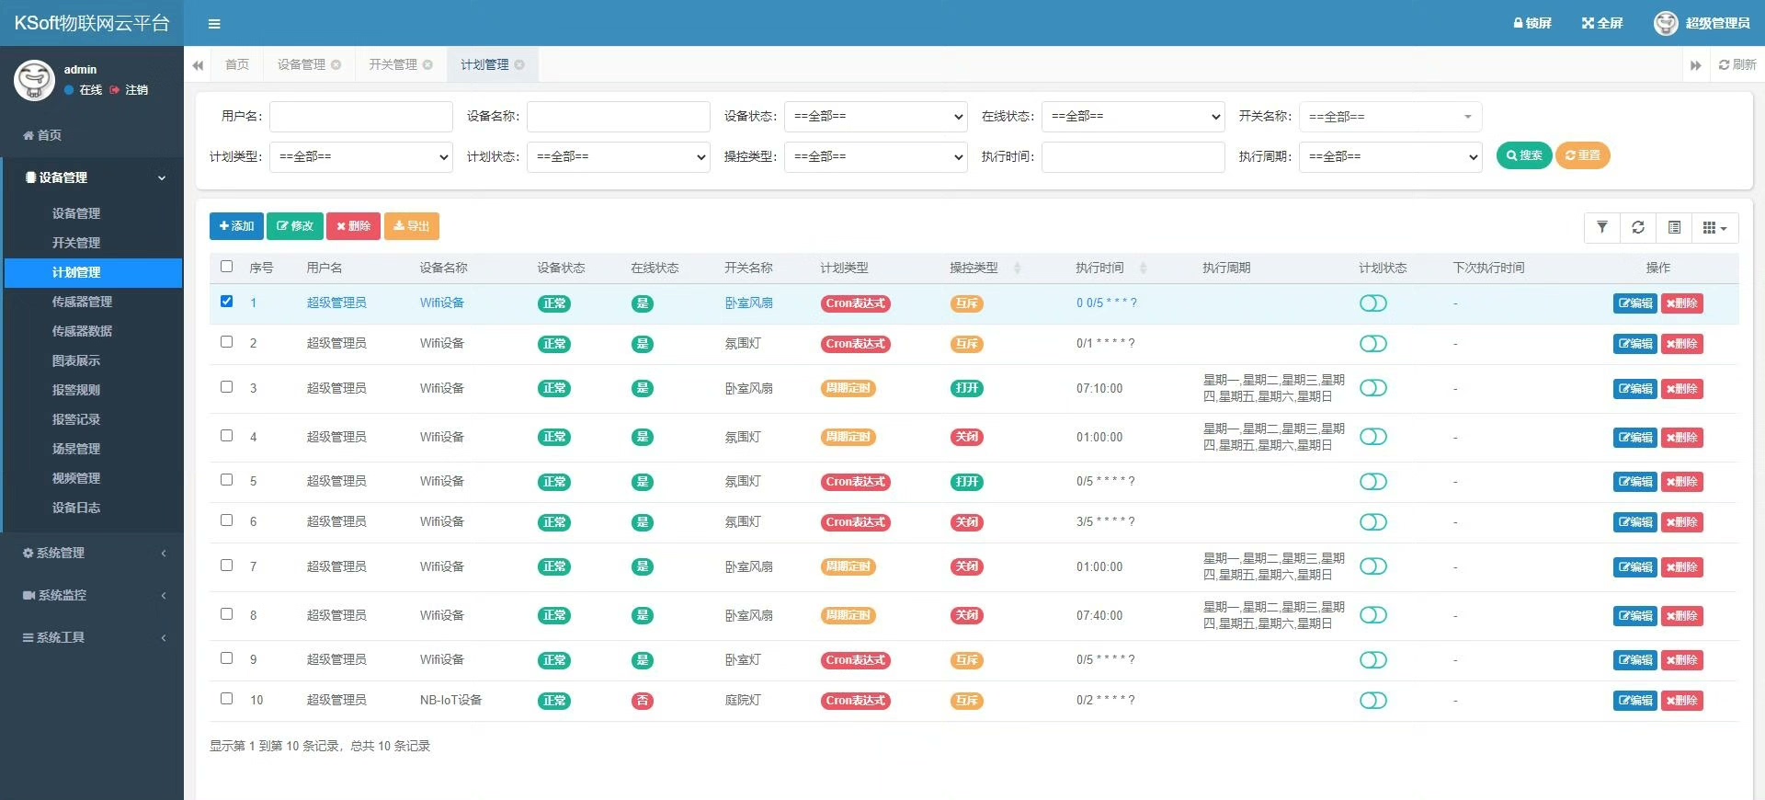Toggle the hamburger sidebar menu icon
The width and height of the screenshot is (1765, 800).
214,24
